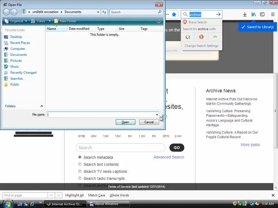
Task: Toggle the browser sidebar icon
Action: [x=262, y=15]
